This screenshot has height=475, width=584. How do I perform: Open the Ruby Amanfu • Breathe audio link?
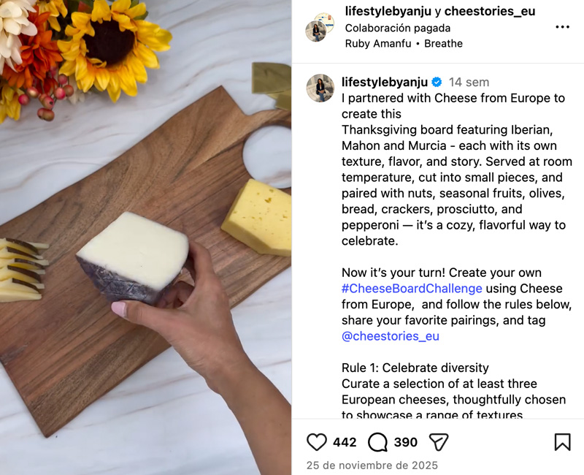pyautogui.click(x=404, y=44)
